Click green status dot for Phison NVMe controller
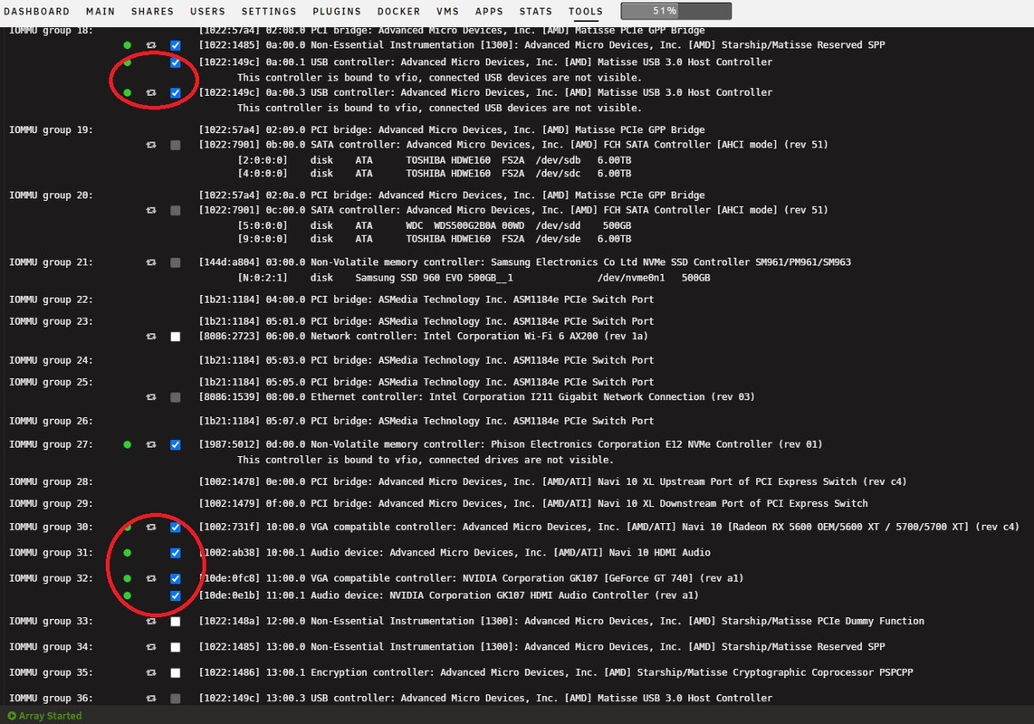The width and height of the screenshot is (1034, 724). click(128, 445)
